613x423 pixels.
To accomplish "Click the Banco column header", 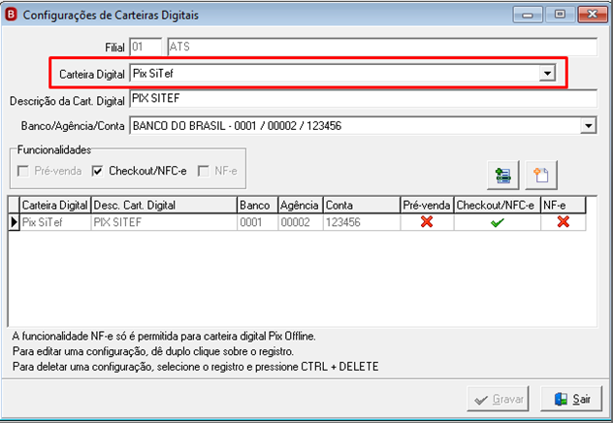I will 258,206.
